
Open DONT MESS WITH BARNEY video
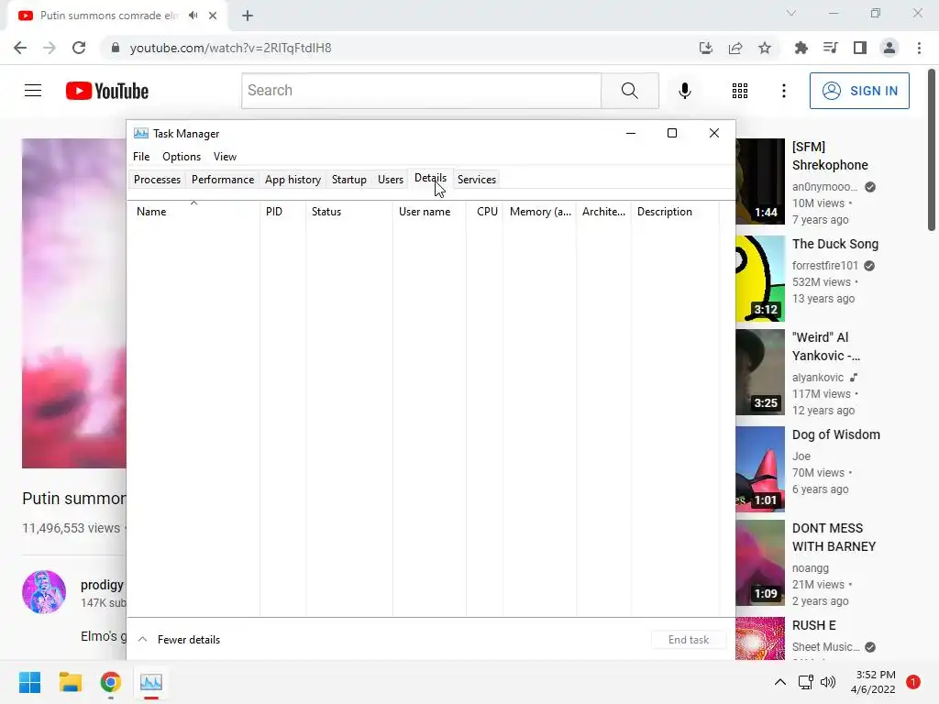pos(834,537)
